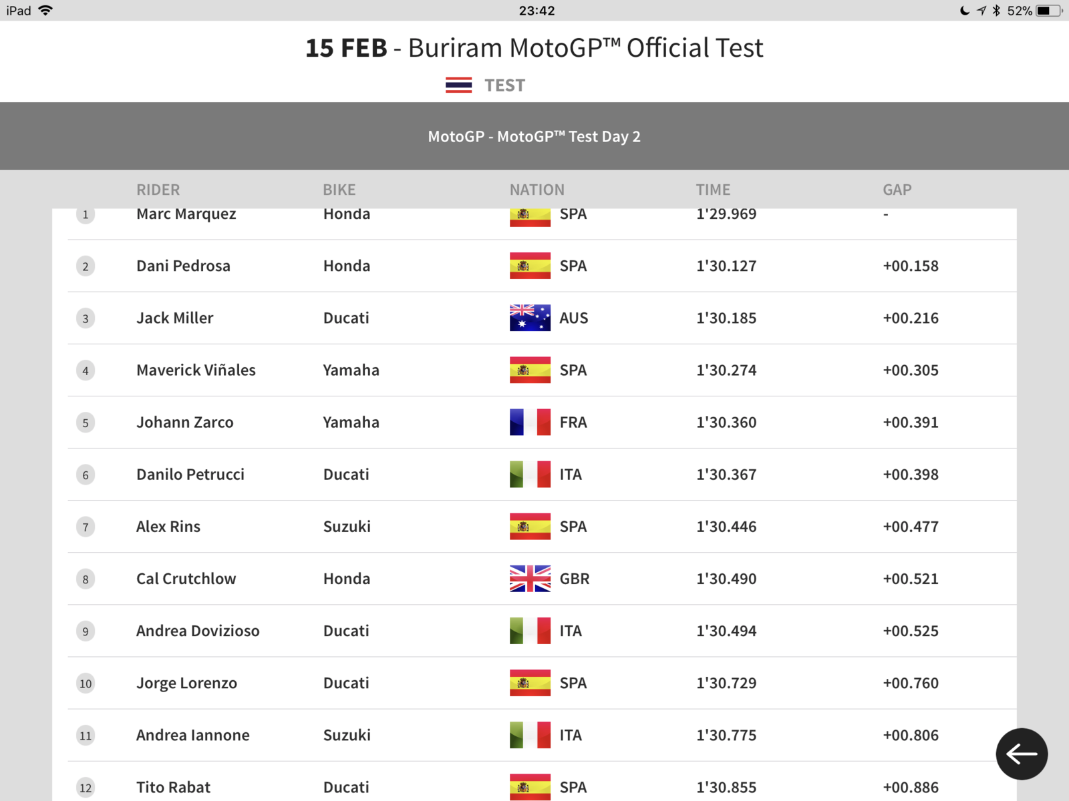Select the GAP column header
The height and width of the screenshot is (801, 1069).
click(897, 190)
